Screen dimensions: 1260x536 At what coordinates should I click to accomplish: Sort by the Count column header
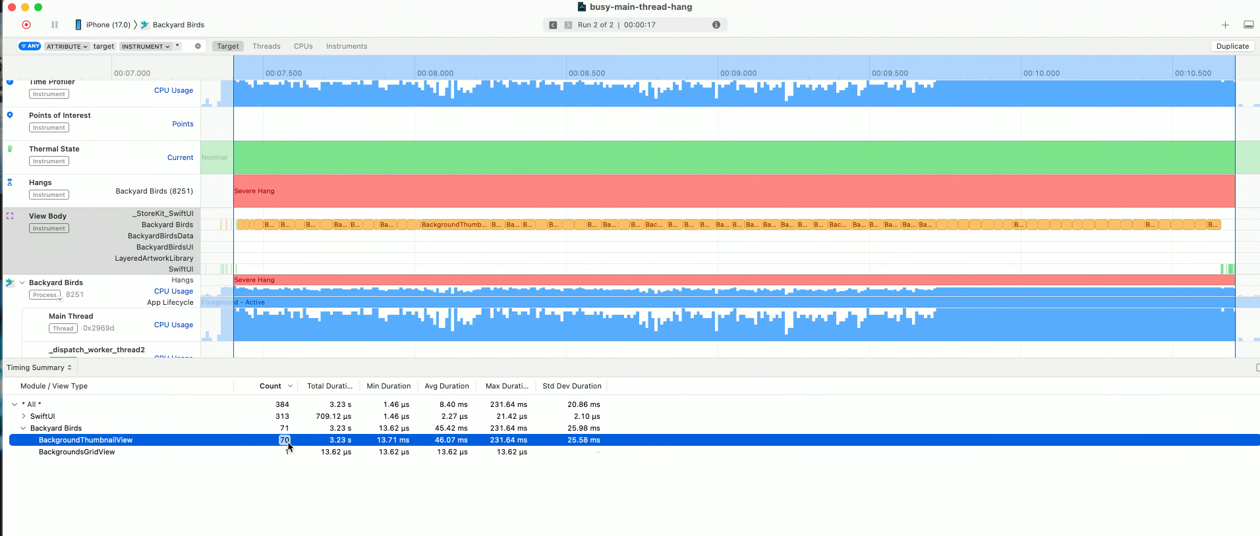pos(270,387)
